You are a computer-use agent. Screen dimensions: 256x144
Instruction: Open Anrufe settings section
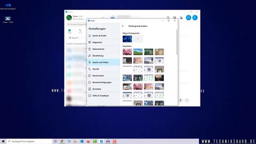tap(103, 69)
